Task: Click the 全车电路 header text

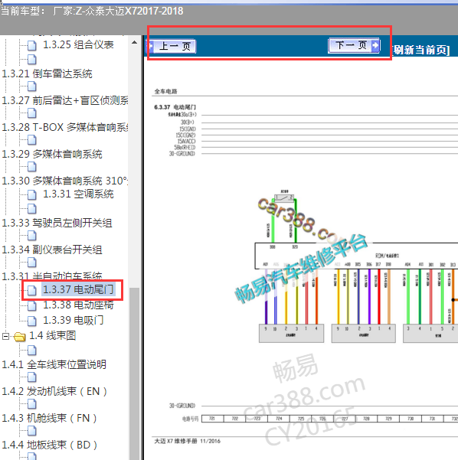Action: (x=166, y=91)
